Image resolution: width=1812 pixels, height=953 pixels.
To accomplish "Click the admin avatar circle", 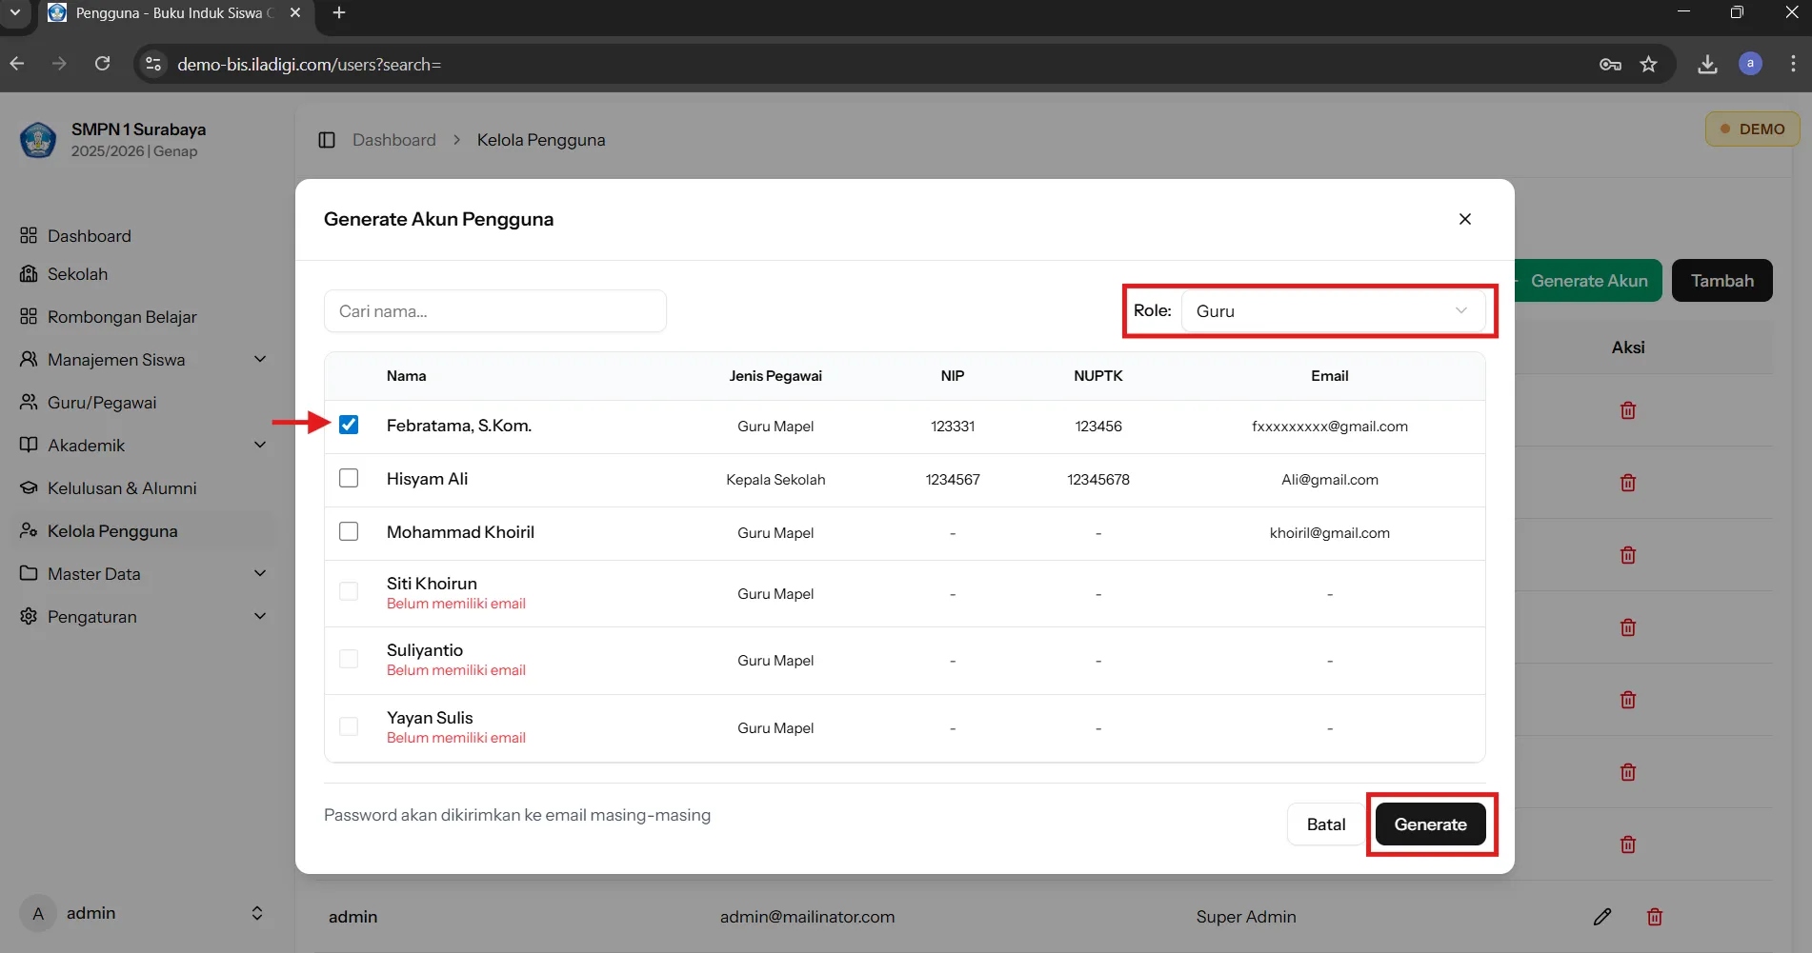I will [38, 913].
